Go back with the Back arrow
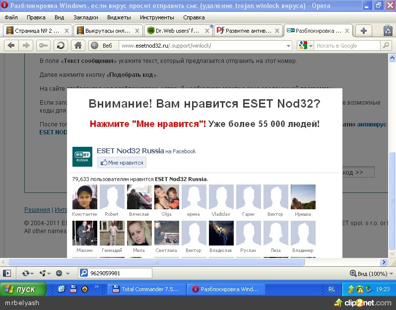 pyautogui.click(x=11, y=46)
